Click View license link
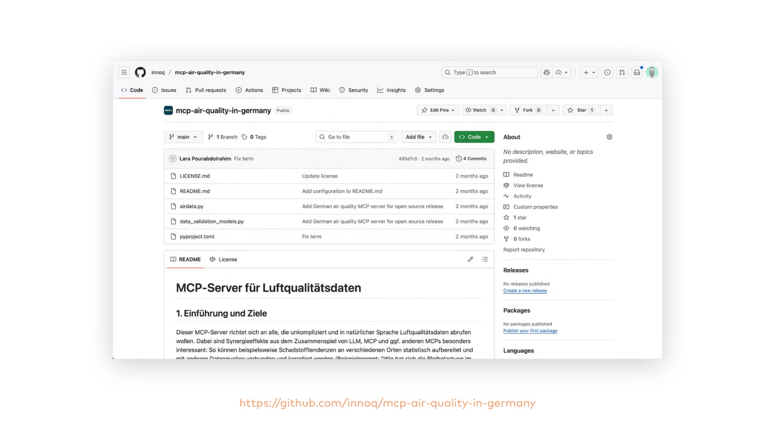775x436 pixels. tap(523, 186)
